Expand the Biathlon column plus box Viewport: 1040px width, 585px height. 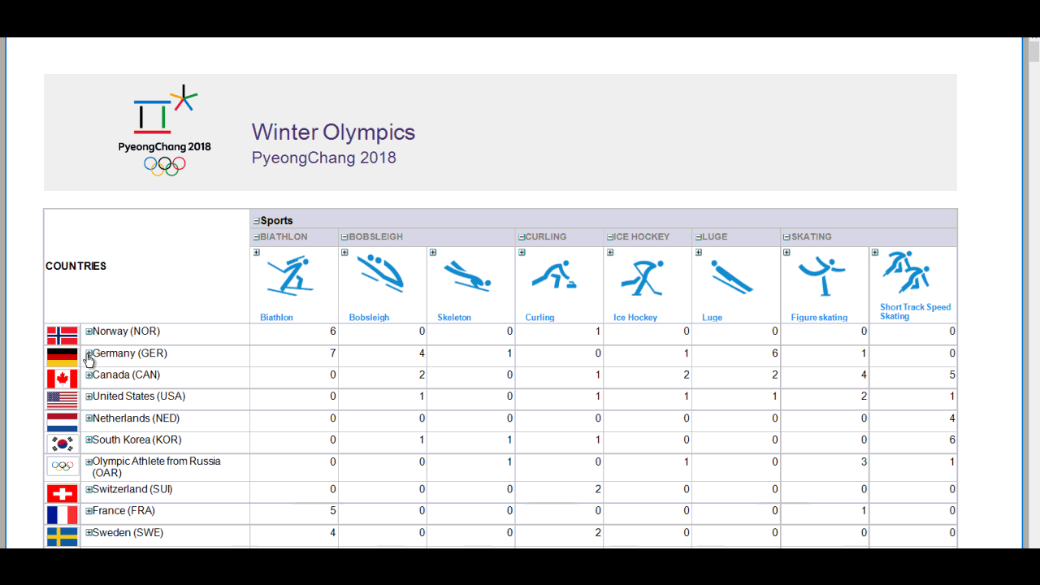pyautogui.click(x=256, y=253)
